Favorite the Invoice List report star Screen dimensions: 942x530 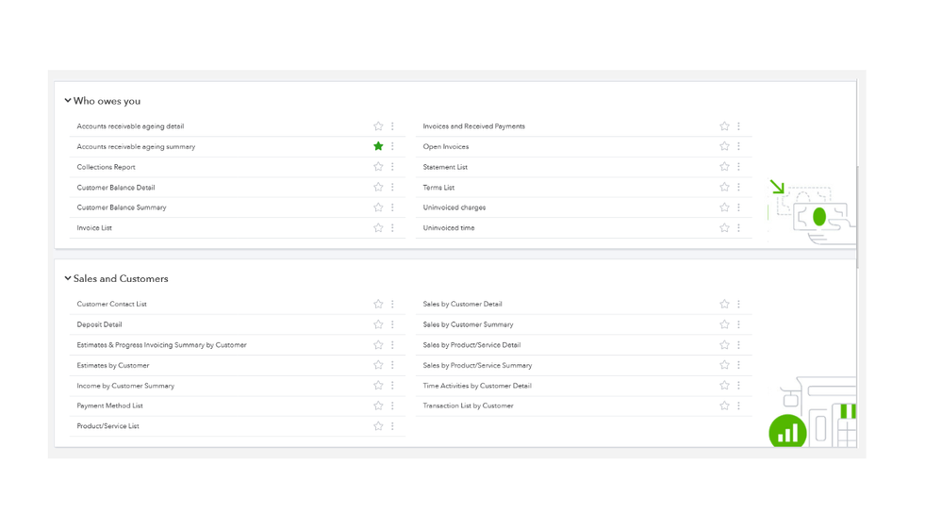point(378,227)
